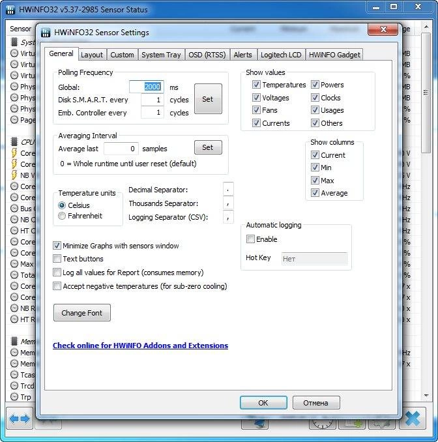Click the Emb. Controller cycles field

[153, 113]
